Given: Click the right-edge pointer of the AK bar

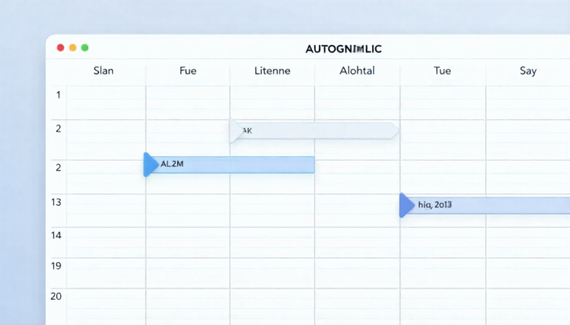Looking at the screenshot, I should [x=396, y=130].
